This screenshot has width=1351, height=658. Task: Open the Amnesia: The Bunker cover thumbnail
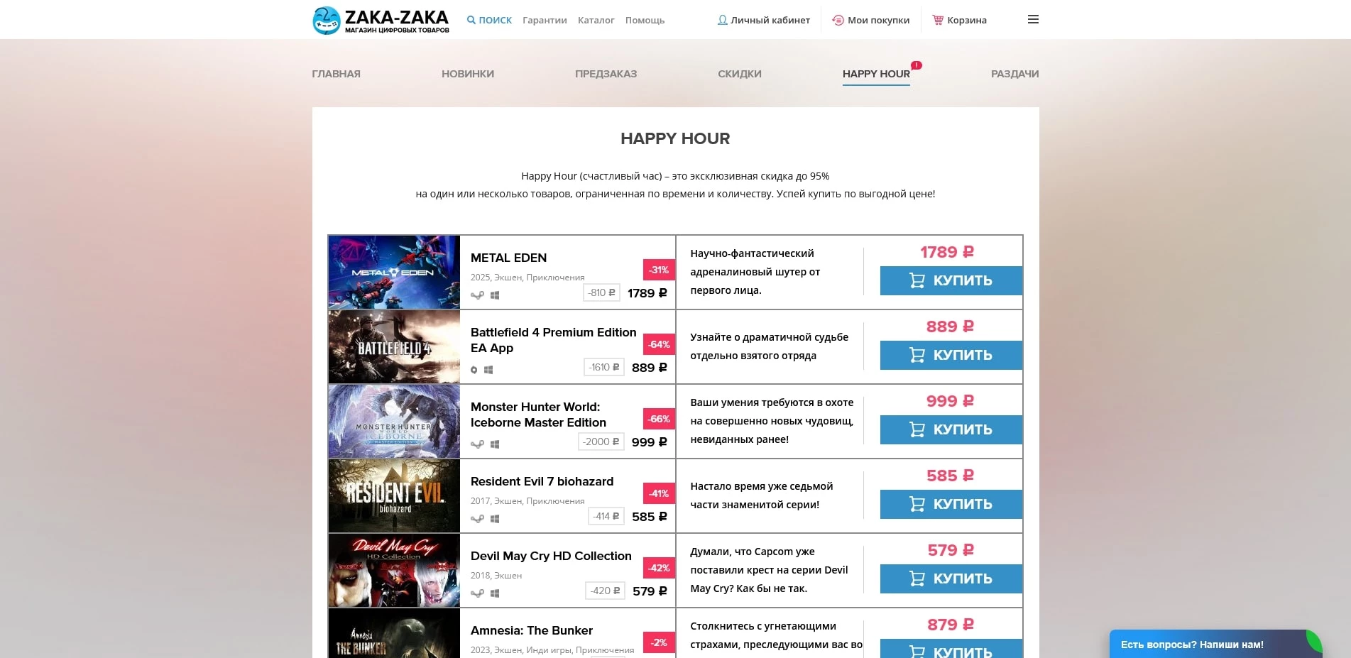point(393,634)
